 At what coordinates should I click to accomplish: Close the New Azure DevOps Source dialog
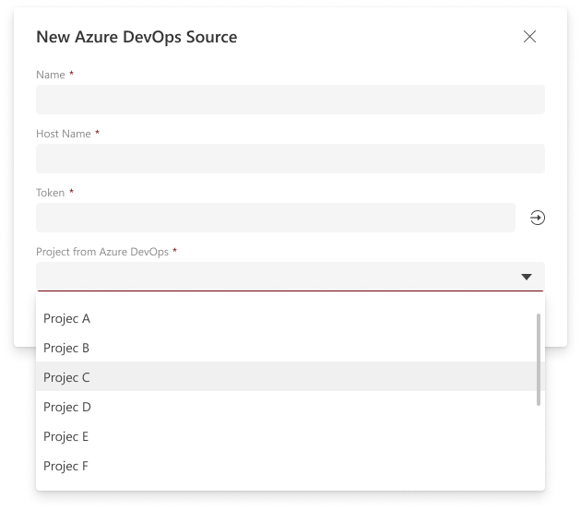(529, 37)
